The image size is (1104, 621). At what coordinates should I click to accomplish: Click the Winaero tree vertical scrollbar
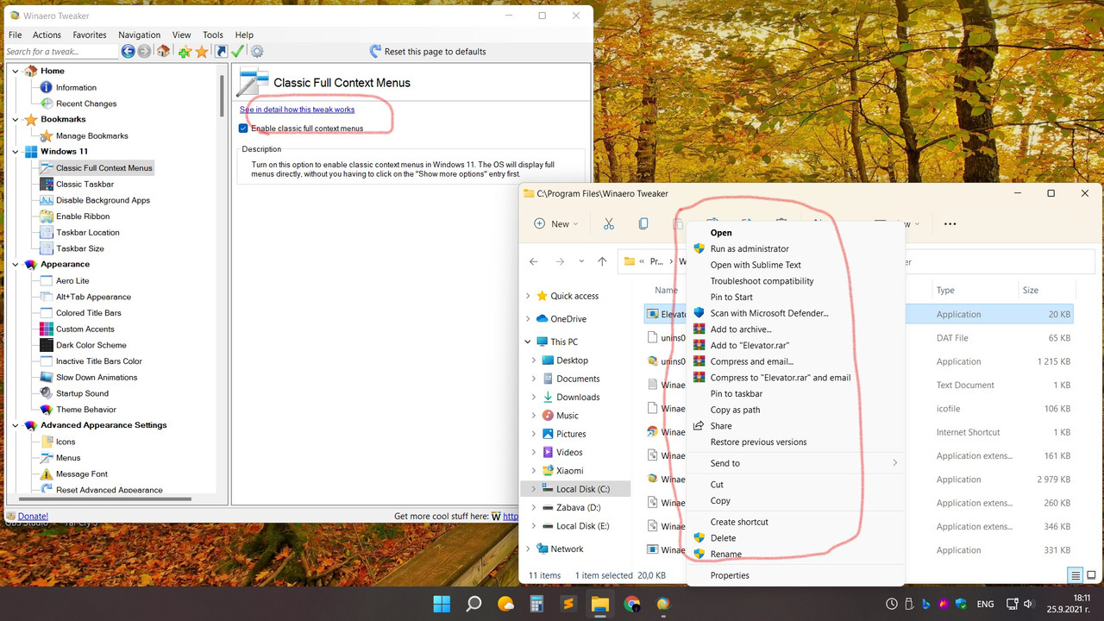[x=222, y=95]
